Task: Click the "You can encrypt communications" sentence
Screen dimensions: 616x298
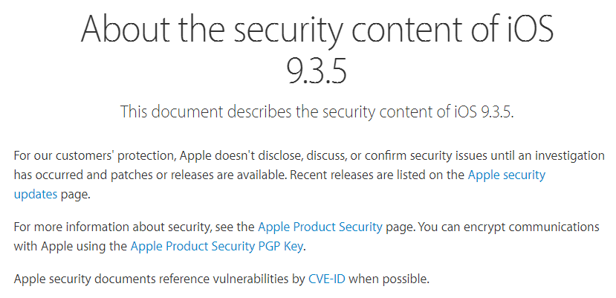Action: pyautogui.click(x=509, y=227)
